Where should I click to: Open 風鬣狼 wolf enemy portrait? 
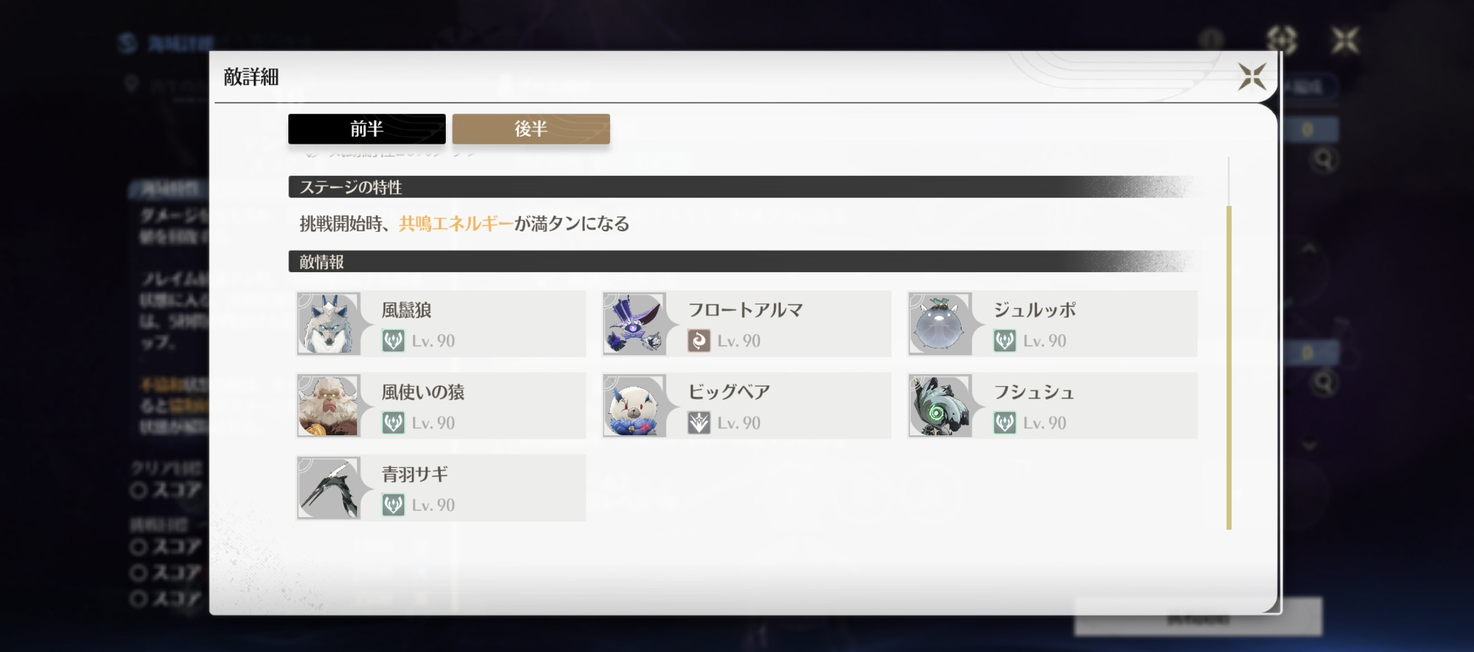tap(329, 323)
